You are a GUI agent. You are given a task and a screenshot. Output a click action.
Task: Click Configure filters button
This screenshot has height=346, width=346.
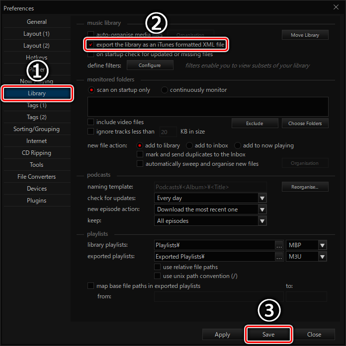click(x=150, y=66)
